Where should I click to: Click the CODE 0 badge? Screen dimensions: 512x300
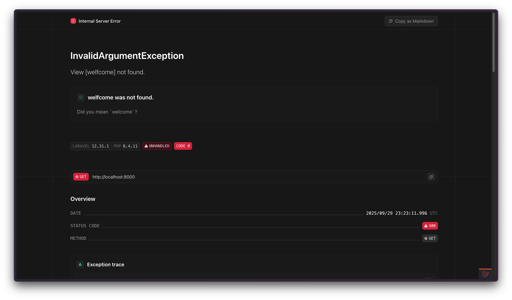[x=183, y=146]
